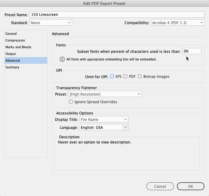Expand the Language combo box arrow

[x=126, y=127]
